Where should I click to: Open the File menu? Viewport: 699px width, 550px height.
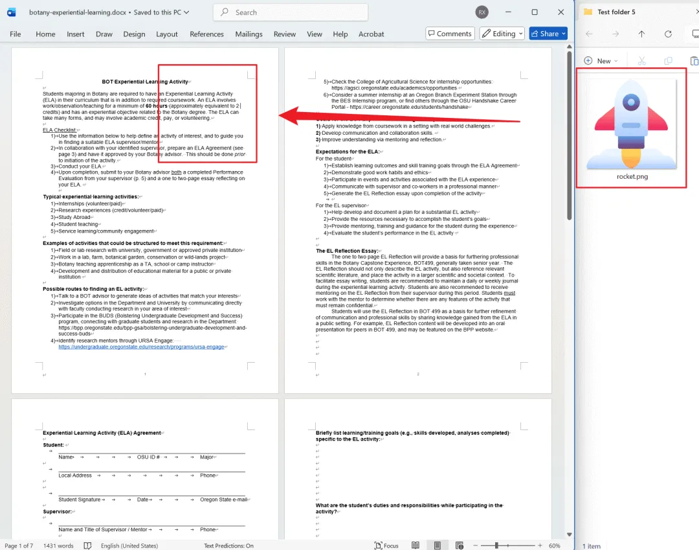coord(15,34)
